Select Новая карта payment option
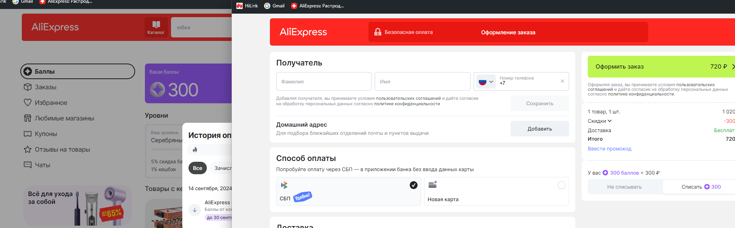The width and height of the screenshot is (735, 228). click(496, 191)
